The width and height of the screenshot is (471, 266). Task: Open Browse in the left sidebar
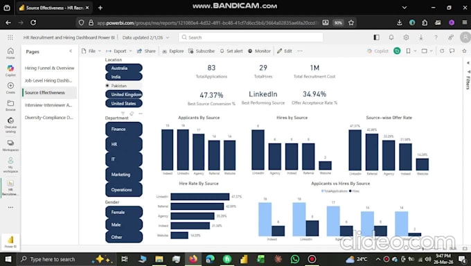pyautogui.click(x=10, y=105)
